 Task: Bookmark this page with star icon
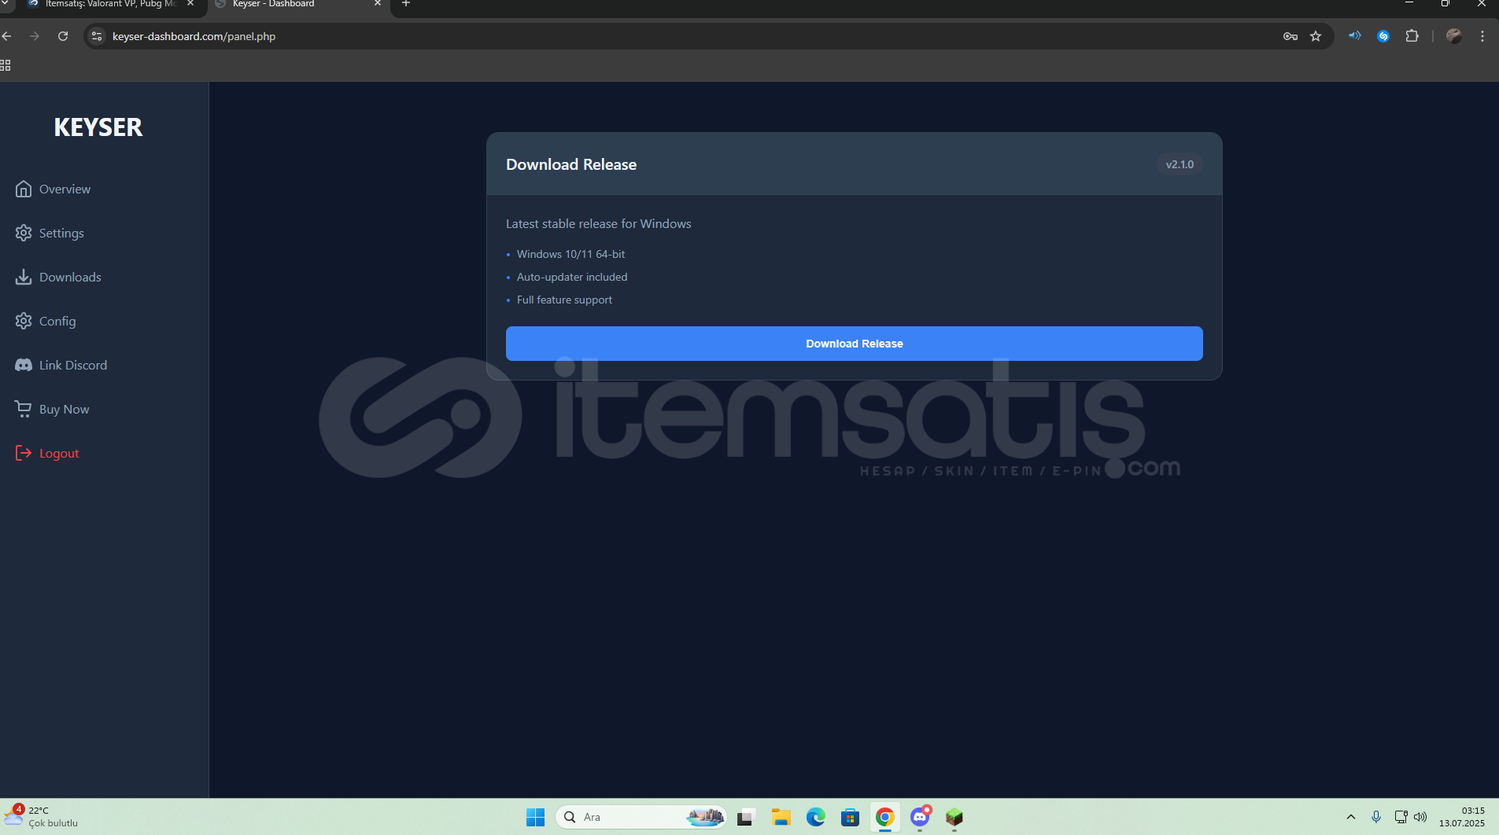[1316, 36]
